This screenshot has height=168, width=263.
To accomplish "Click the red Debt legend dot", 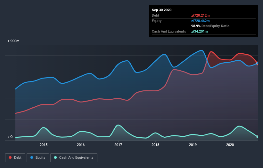I will (10, 157).
